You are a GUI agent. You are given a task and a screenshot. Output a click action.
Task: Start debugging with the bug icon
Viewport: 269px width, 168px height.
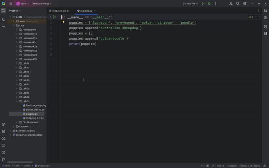(x=209, y=3)
